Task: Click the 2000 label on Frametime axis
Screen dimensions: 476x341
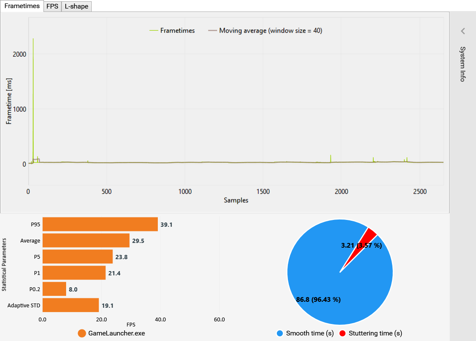Action: (20, 54)
